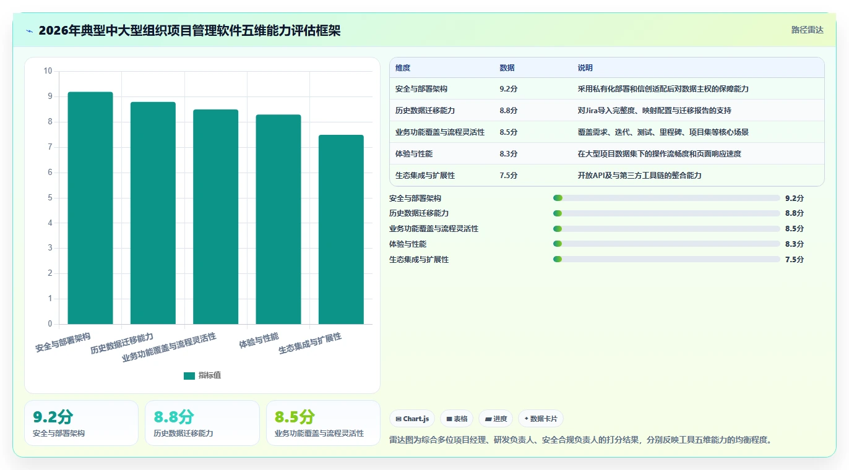Click the 体验与性能 progress bar
Screen dimensions: 849x470
click(666, 244)
